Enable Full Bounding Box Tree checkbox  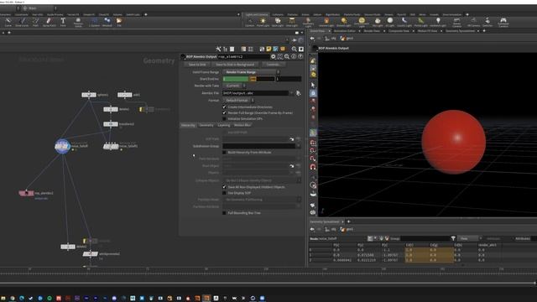(x=224, y=213)
